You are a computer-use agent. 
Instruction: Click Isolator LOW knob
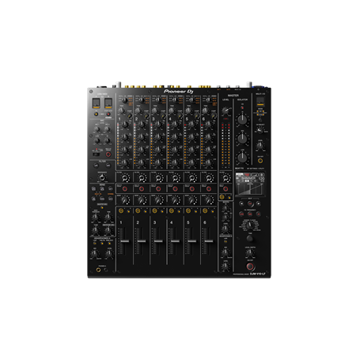tap(242, 157)
